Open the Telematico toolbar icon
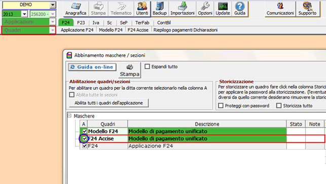326x184 pixels. (121, 9)
